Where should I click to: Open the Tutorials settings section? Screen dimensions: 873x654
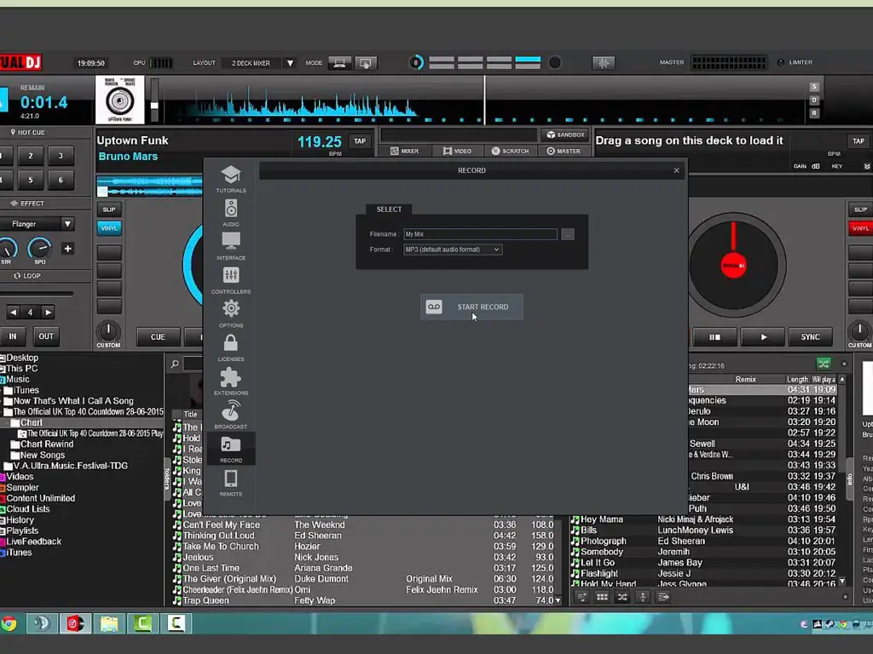[x=230, y=179]
